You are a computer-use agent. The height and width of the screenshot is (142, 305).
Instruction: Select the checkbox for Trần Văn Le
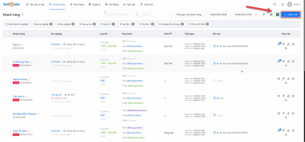click(7, 98)
